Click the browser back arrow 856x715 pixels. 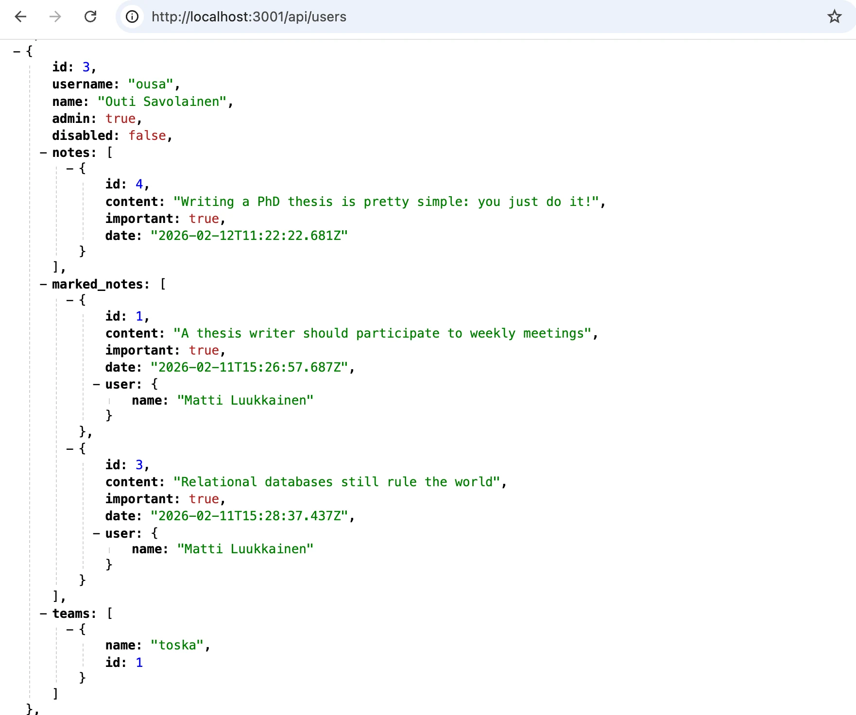point(20,17)
